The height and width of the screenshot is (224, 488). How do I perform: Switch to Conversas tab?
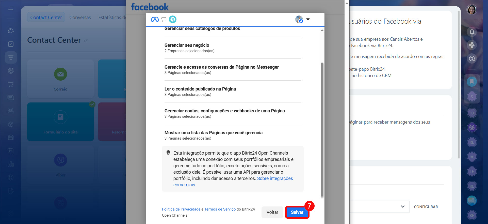80,17
